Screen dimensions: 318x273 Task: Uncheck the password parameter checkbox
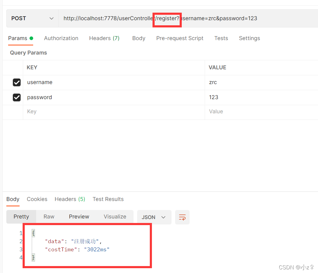point(17,98)
